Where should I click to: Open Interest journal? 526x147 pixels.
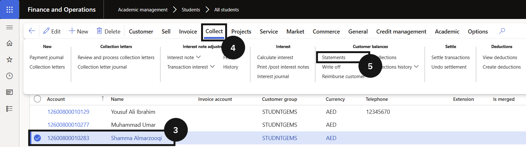pyautogui.click(x=273, y=77)
